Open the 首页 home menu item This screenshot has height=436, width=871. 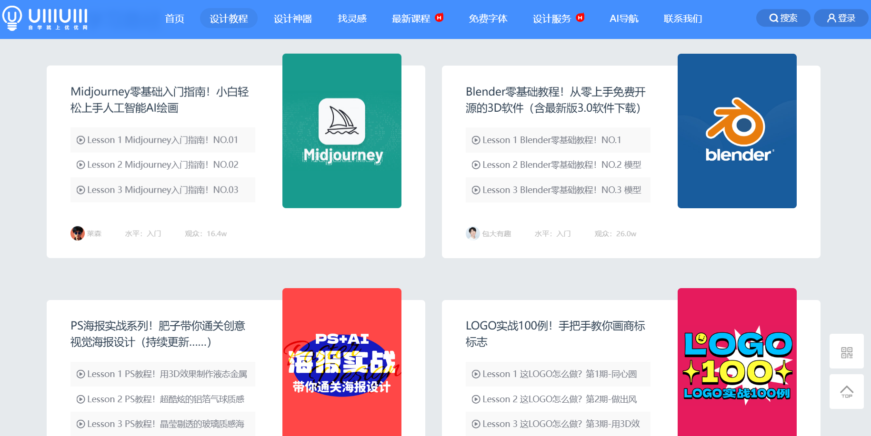pos(174,19)
